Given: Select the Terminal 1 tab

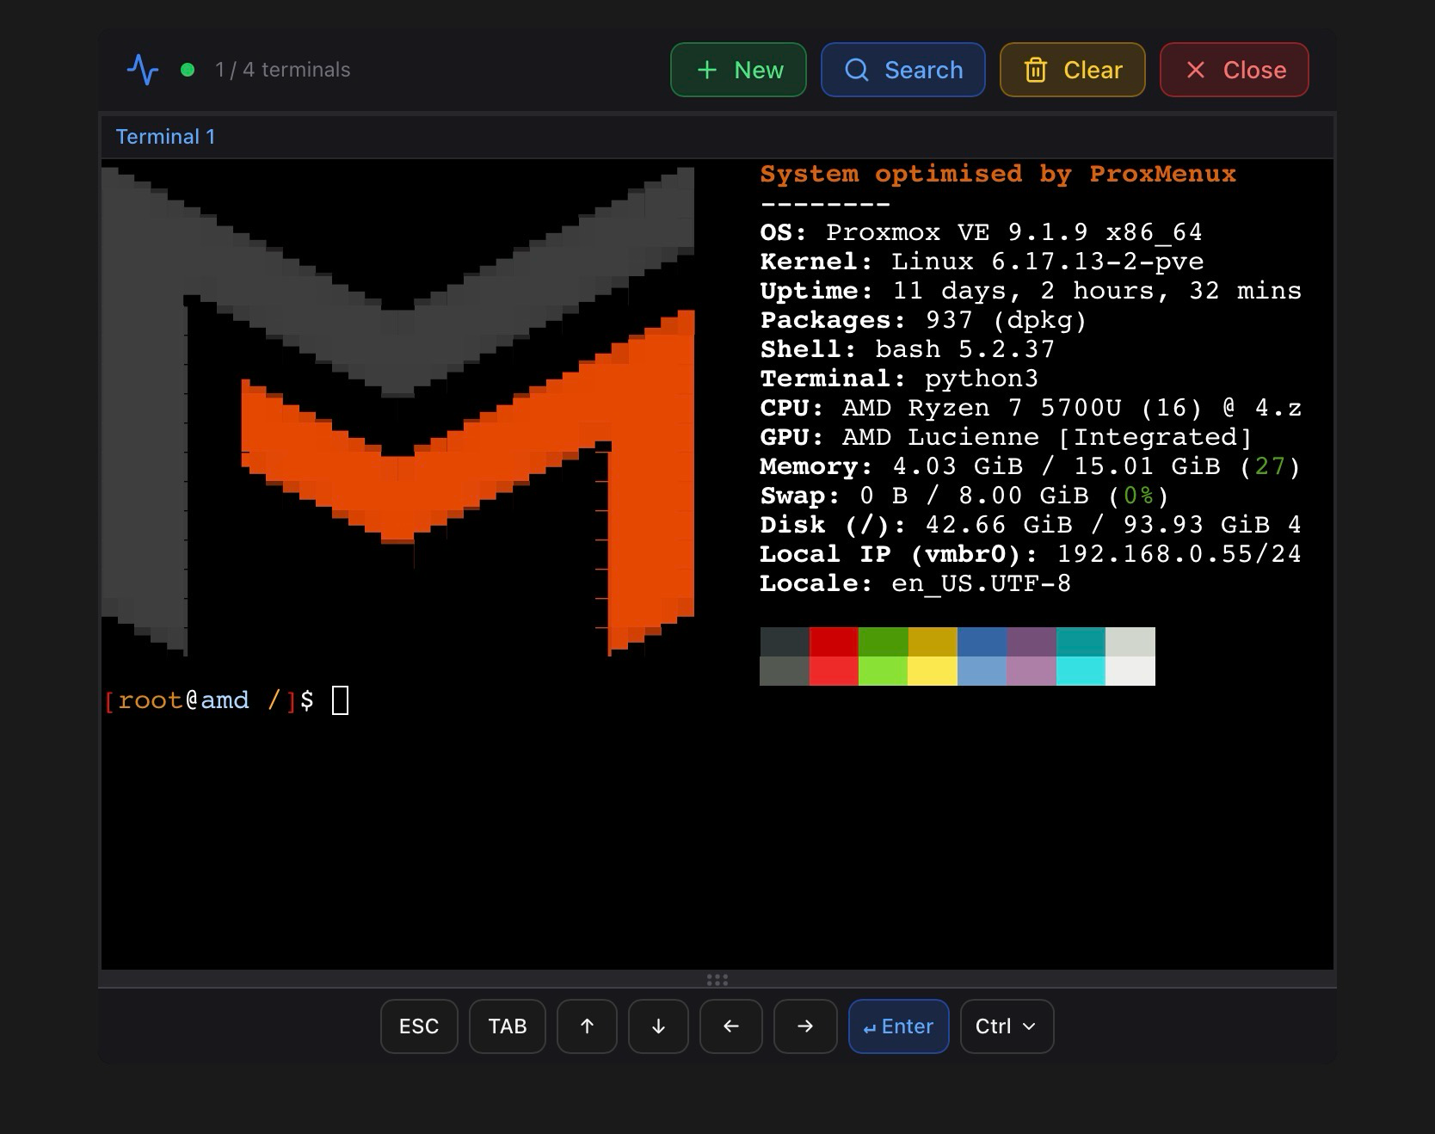Looking at the screenshot, I should [x=165, y=137].
